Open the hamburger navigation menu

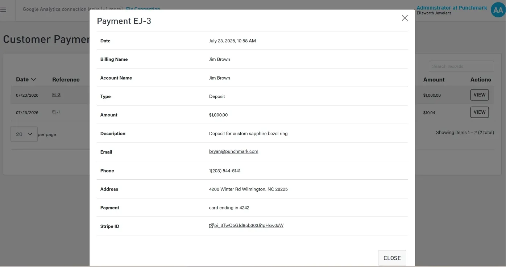click(x=4, y=10)
